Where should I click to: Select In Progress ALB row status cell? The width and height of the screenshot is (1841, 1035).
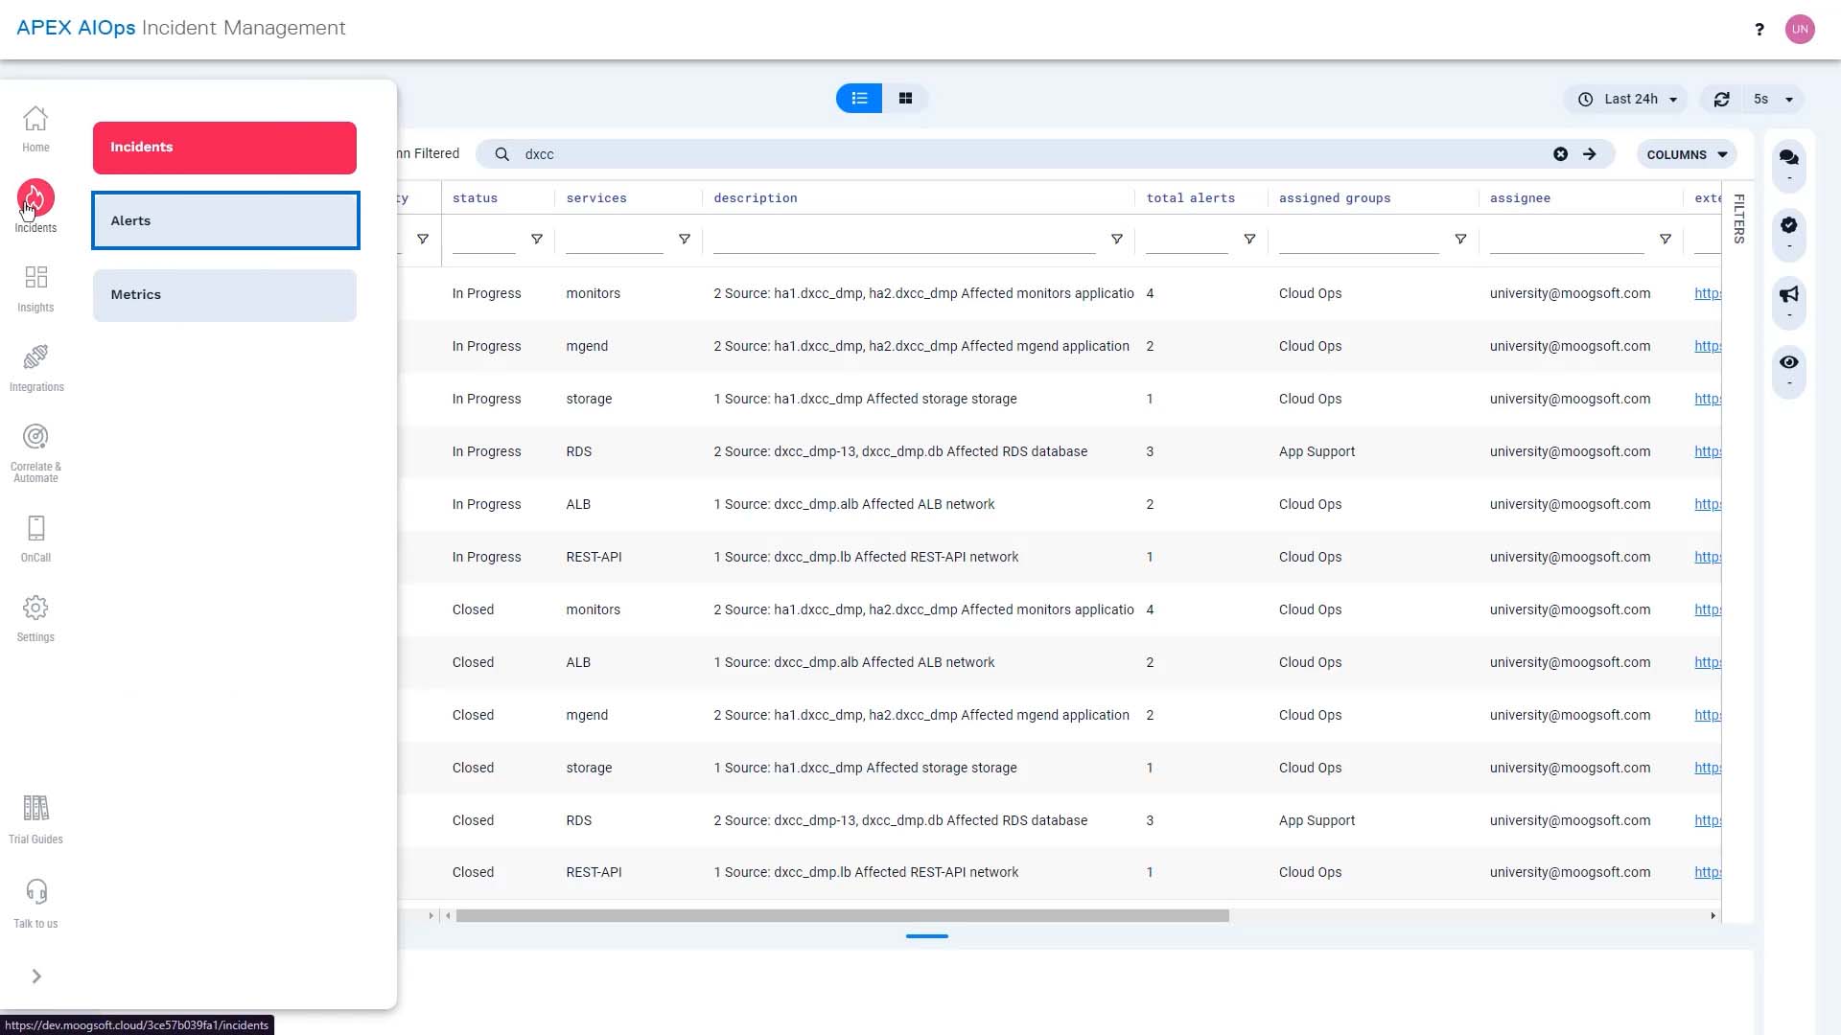[487, 504]
